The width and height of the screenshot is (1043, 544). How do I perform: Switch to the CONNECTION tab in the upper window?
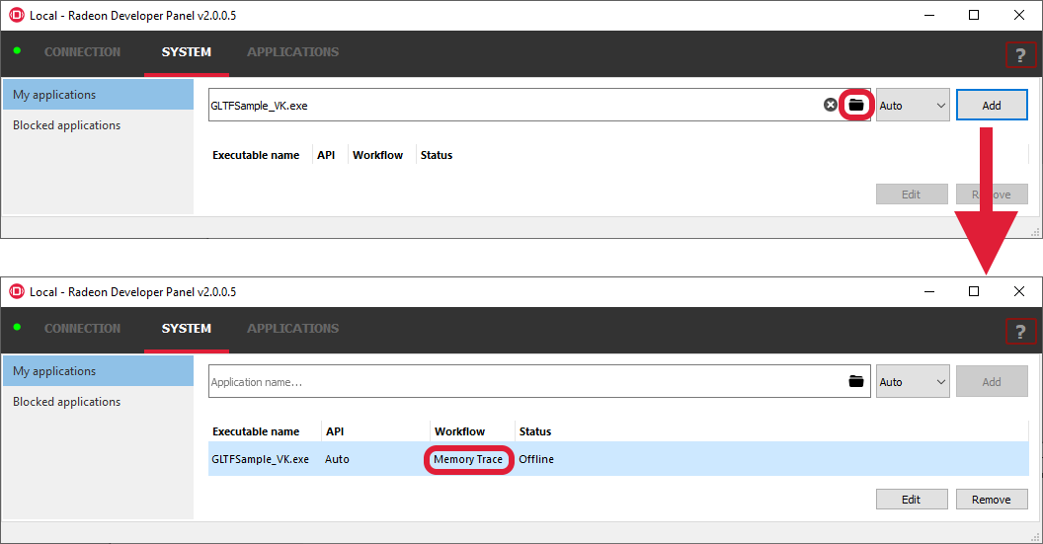tap(82, 52)
